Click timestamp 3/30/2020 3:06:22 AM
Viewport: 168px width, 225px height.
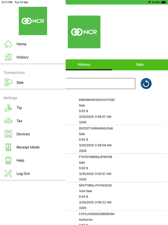point(95,202)
